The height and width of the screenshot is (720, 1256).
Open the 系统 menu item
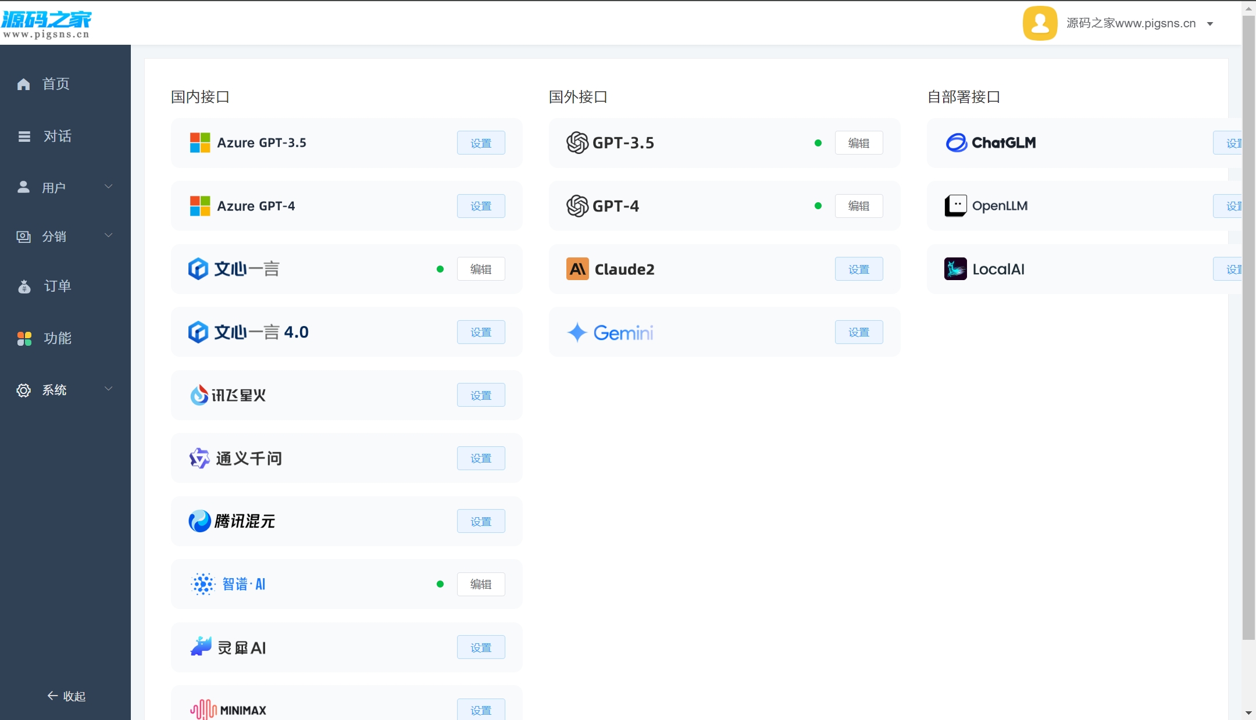click(65, 390)
